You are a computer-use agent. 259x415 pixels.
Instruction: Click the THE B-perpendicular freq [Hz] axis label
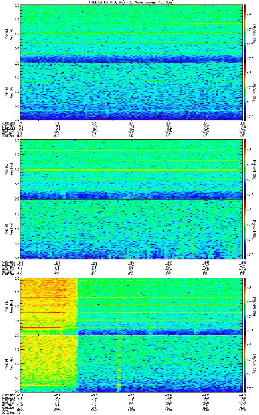(x=11, y=306)
